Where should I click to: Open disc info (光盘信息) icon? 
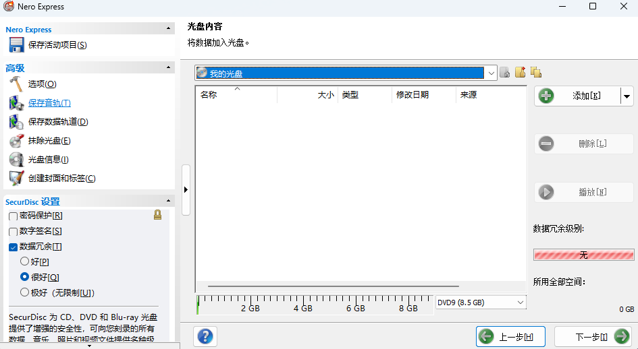16,160
